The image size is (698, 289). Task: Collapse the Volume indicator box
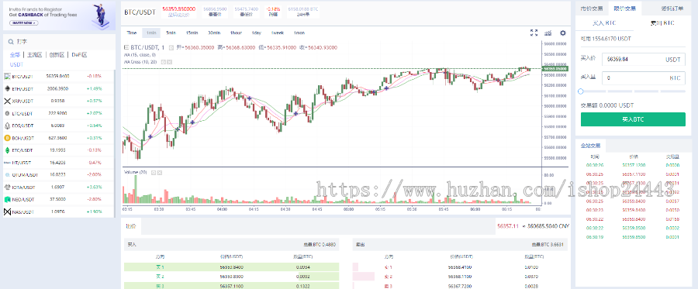coord(154,172)
